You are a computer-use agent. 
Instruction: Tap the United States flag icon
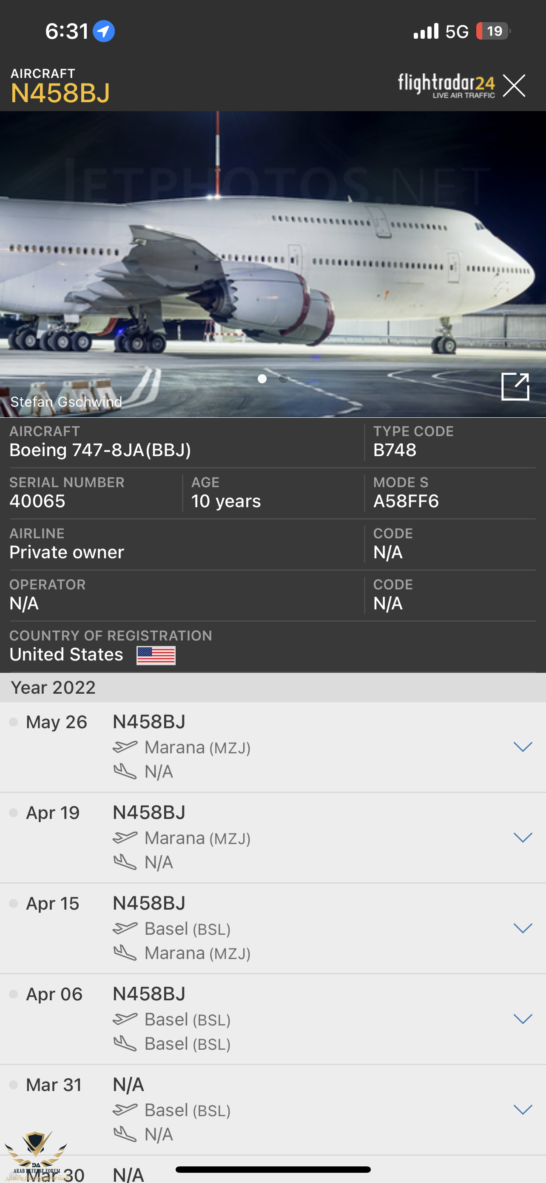[x=156, y=655]
